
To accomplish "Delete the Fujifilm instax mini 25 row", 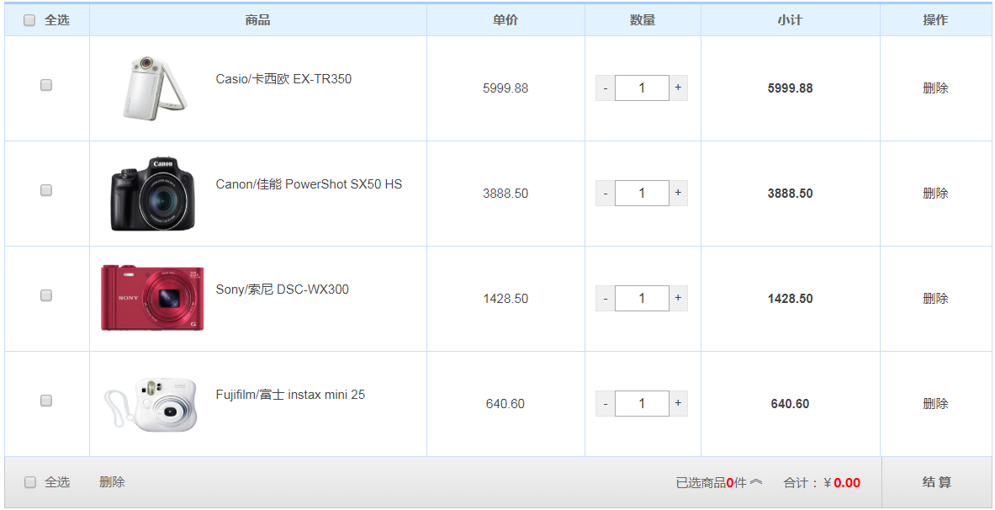I will pyautogui.click(x=935, y=404).
